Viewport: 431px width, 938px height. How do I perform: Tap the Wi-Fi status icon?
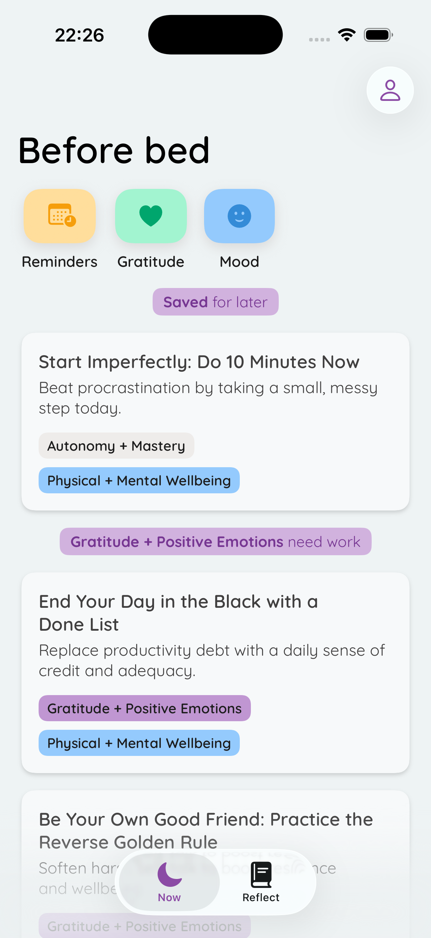347,35
